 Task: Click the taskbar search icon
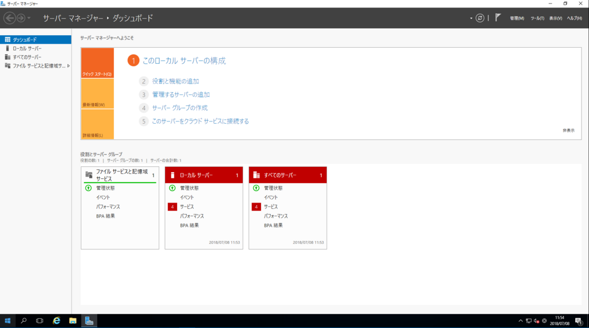point(24,321)
